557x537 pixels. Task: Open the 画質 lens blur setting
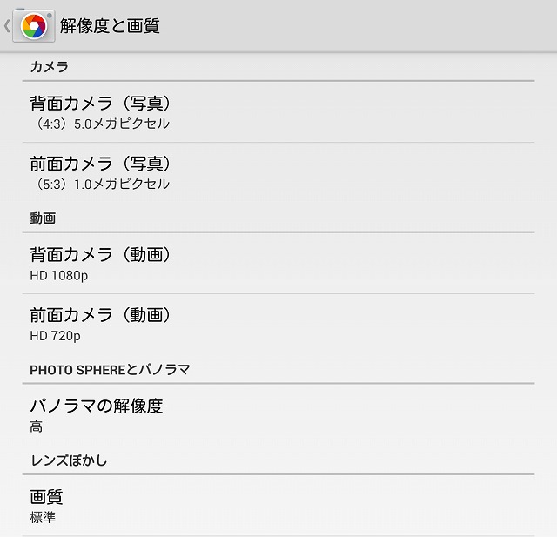pyautogui.click(x=46, y=497)
